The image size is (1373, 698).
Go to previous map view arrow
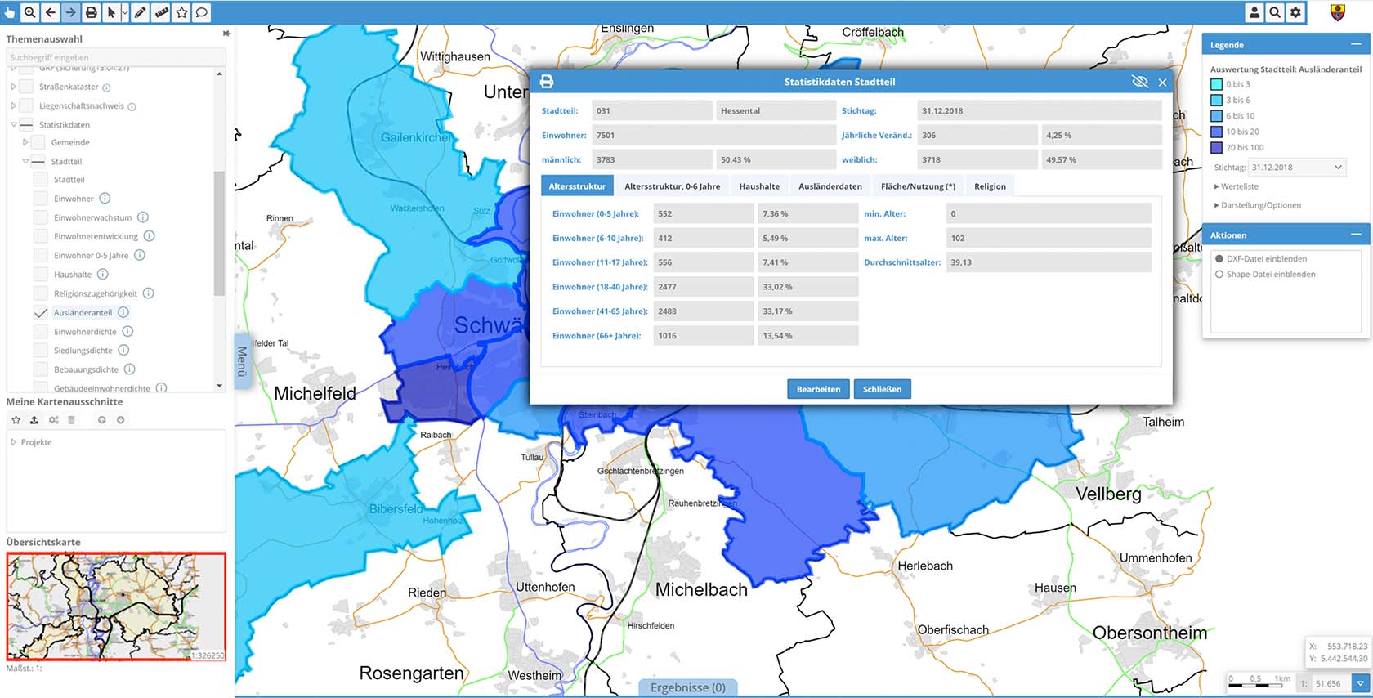tap(51, 12)
